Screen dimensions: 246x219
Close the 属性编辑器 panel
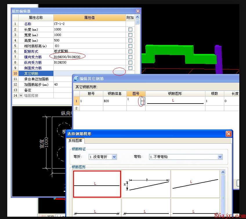click(x=138, y=11)
